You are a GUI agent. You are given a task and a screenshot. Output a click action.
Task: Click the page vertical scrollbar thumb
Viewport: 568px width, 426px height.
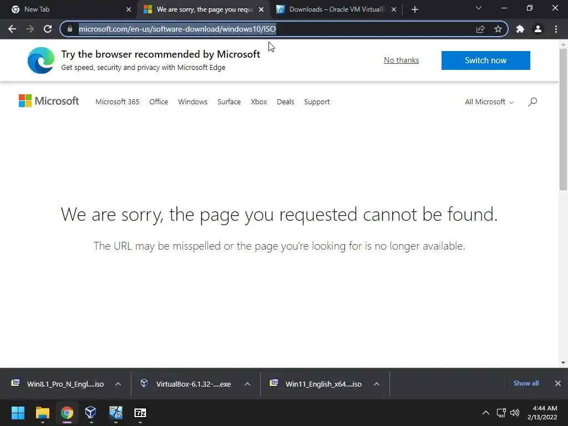pyautogui.click(x=563, y=120)
